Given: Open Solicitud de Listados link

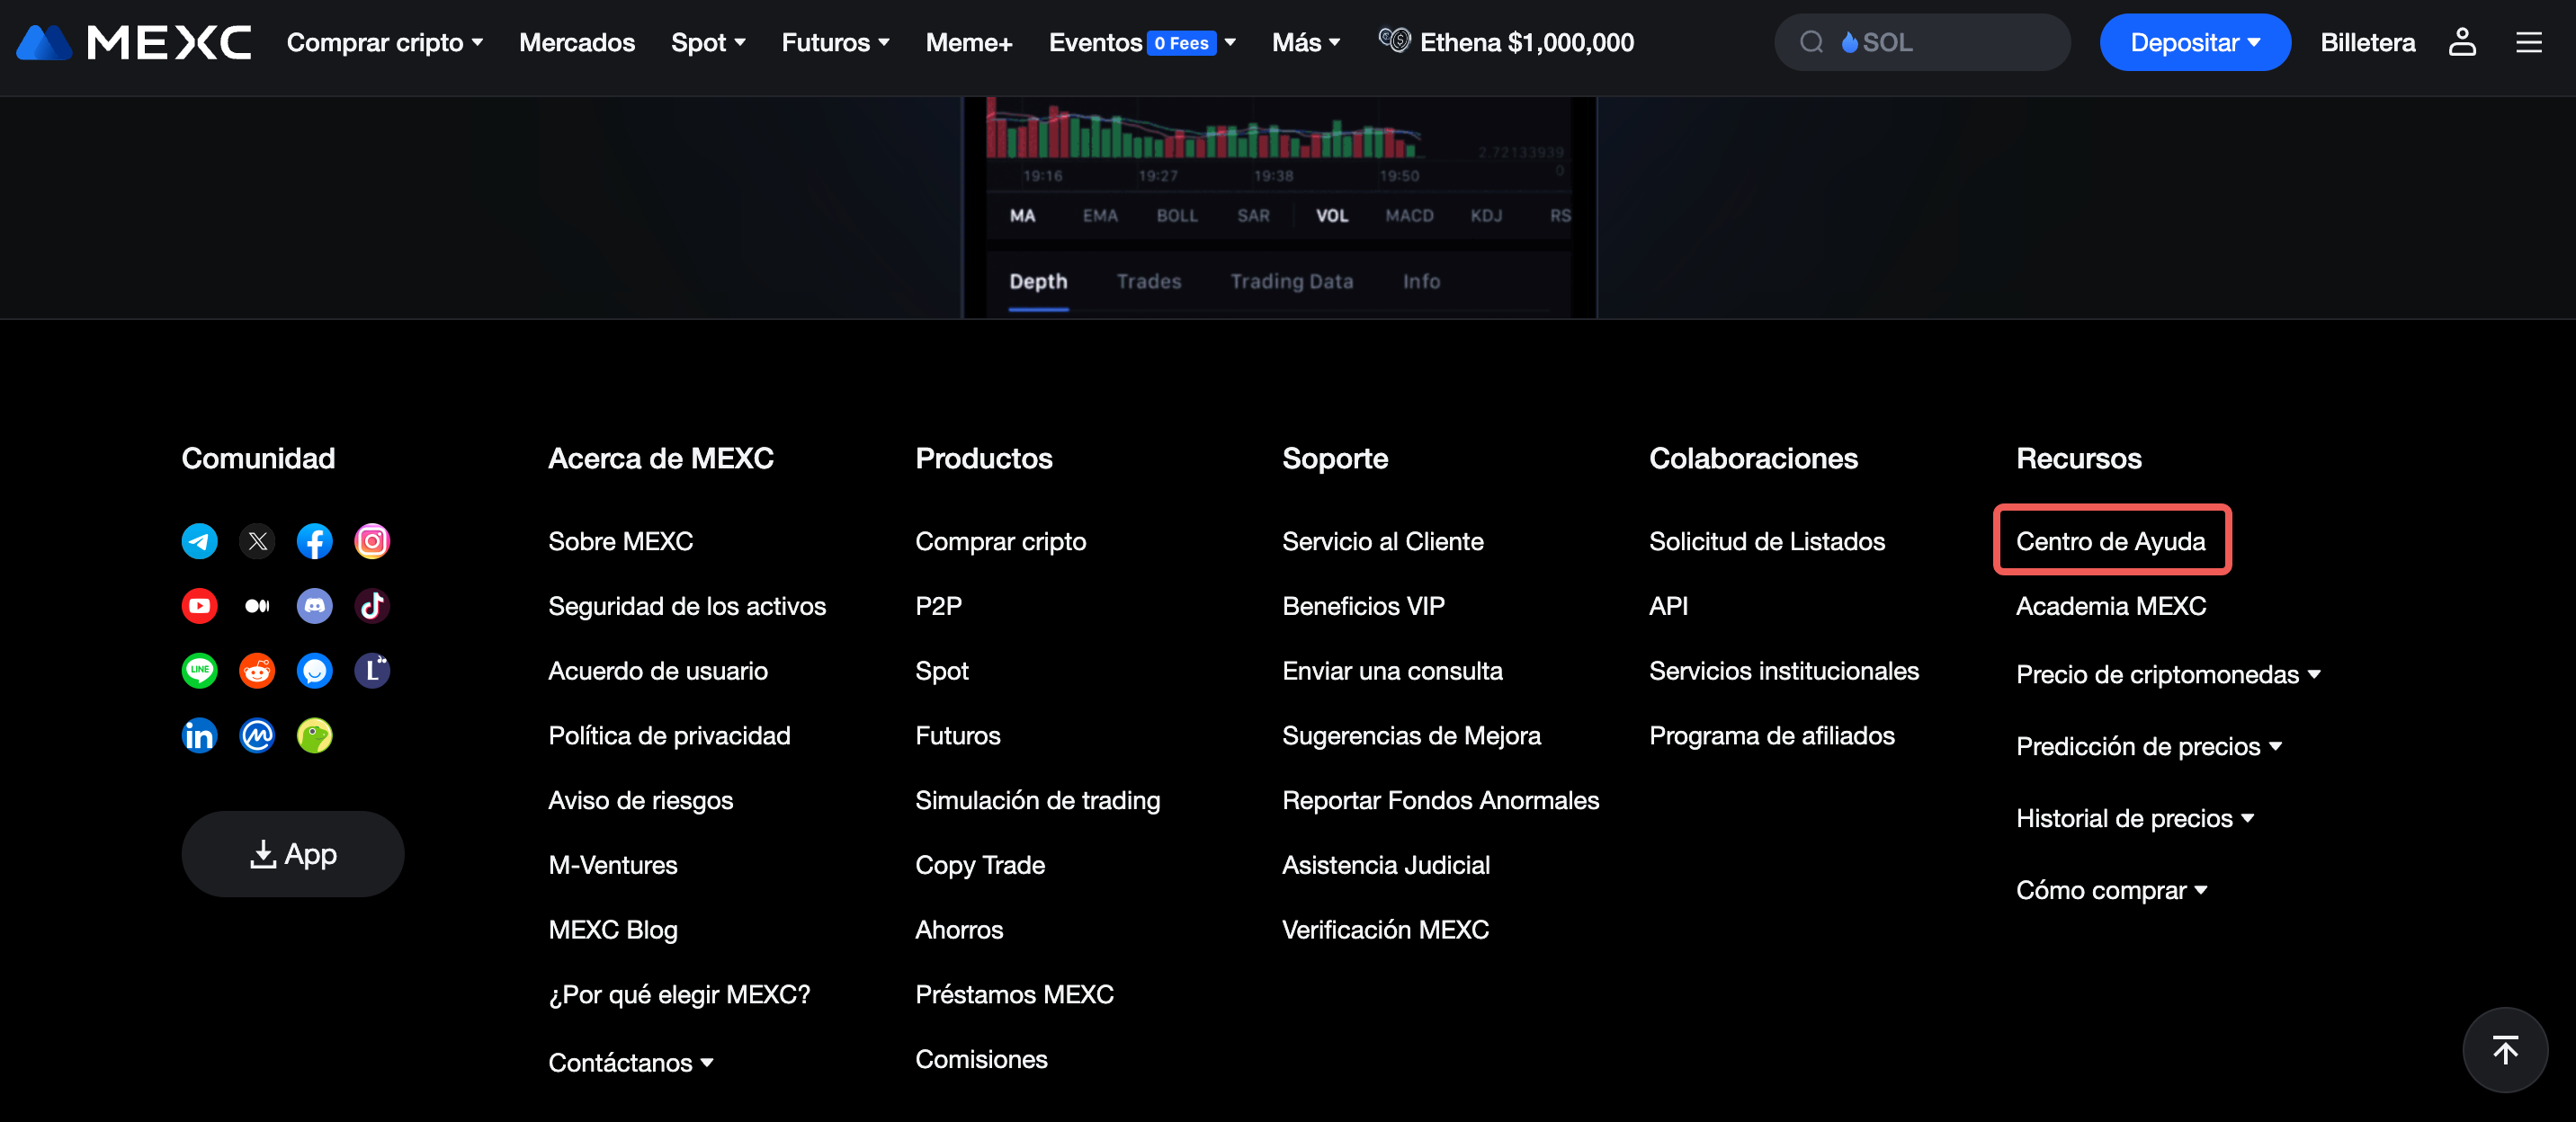Looking at the screenshot, I should (x=1766, y=541).
